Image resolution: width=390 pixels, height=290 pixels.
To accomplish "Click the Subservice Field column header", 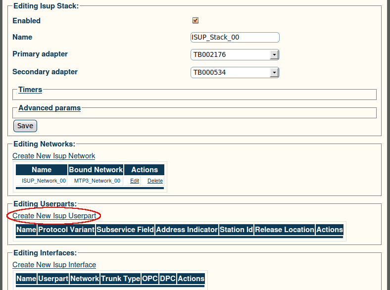I will tap(125, 229).
